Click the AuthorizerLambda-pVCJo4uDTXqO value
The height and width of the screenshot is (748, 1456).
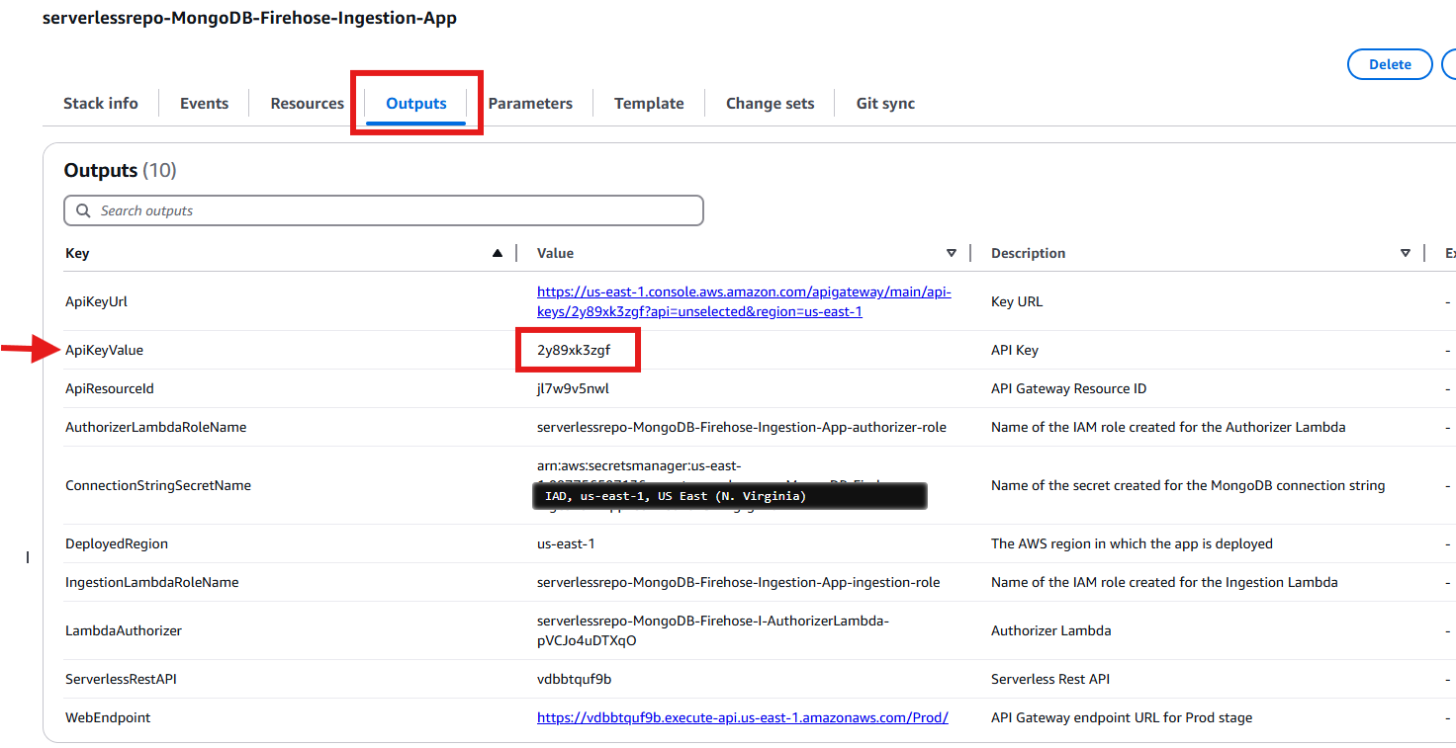point(713,630)
